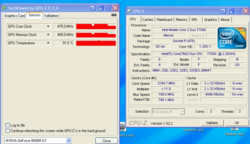Click the Specification field showing T7500 @ 2.20GHz

coord(199,54)
